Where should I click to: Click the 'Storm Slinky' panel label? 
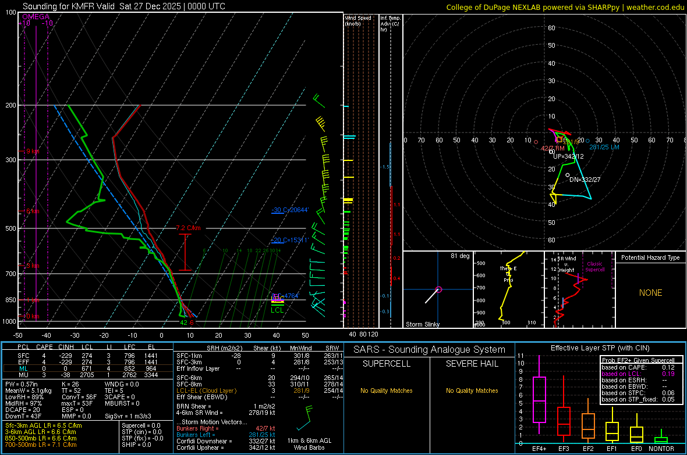[422, 324]
